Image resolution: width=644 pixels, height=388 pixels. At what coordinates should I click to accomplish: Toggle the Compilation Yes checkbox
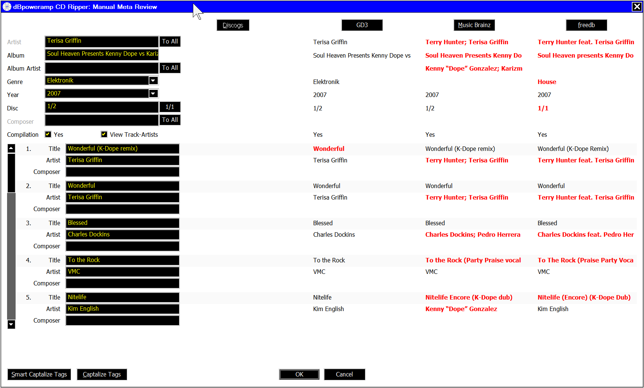point(48,135)
